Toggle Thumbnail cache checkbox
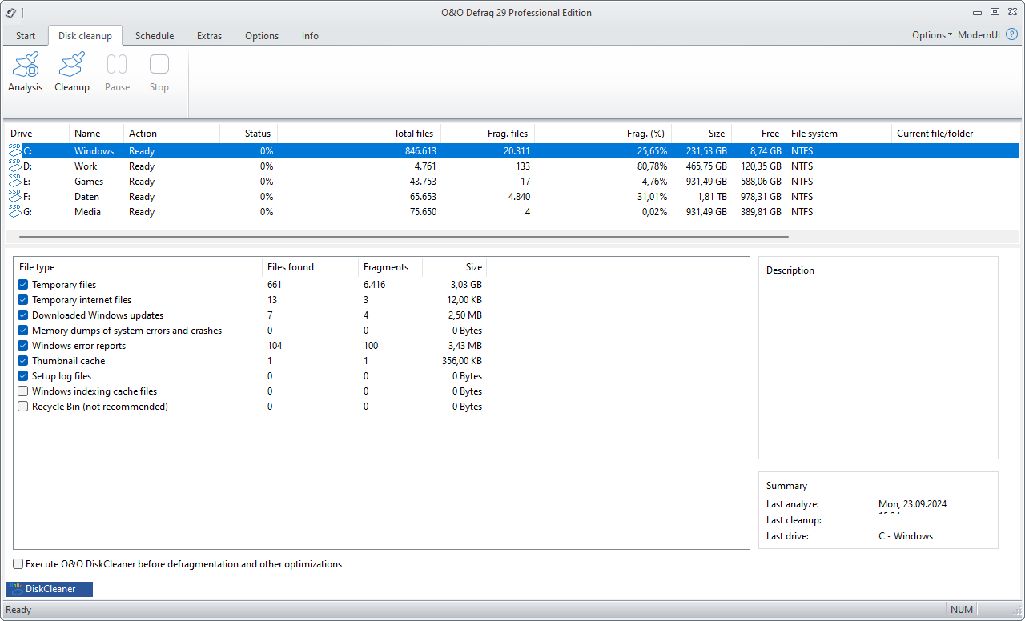The image size is (1025, 621). pyautogui.click(x=23, y=361)
